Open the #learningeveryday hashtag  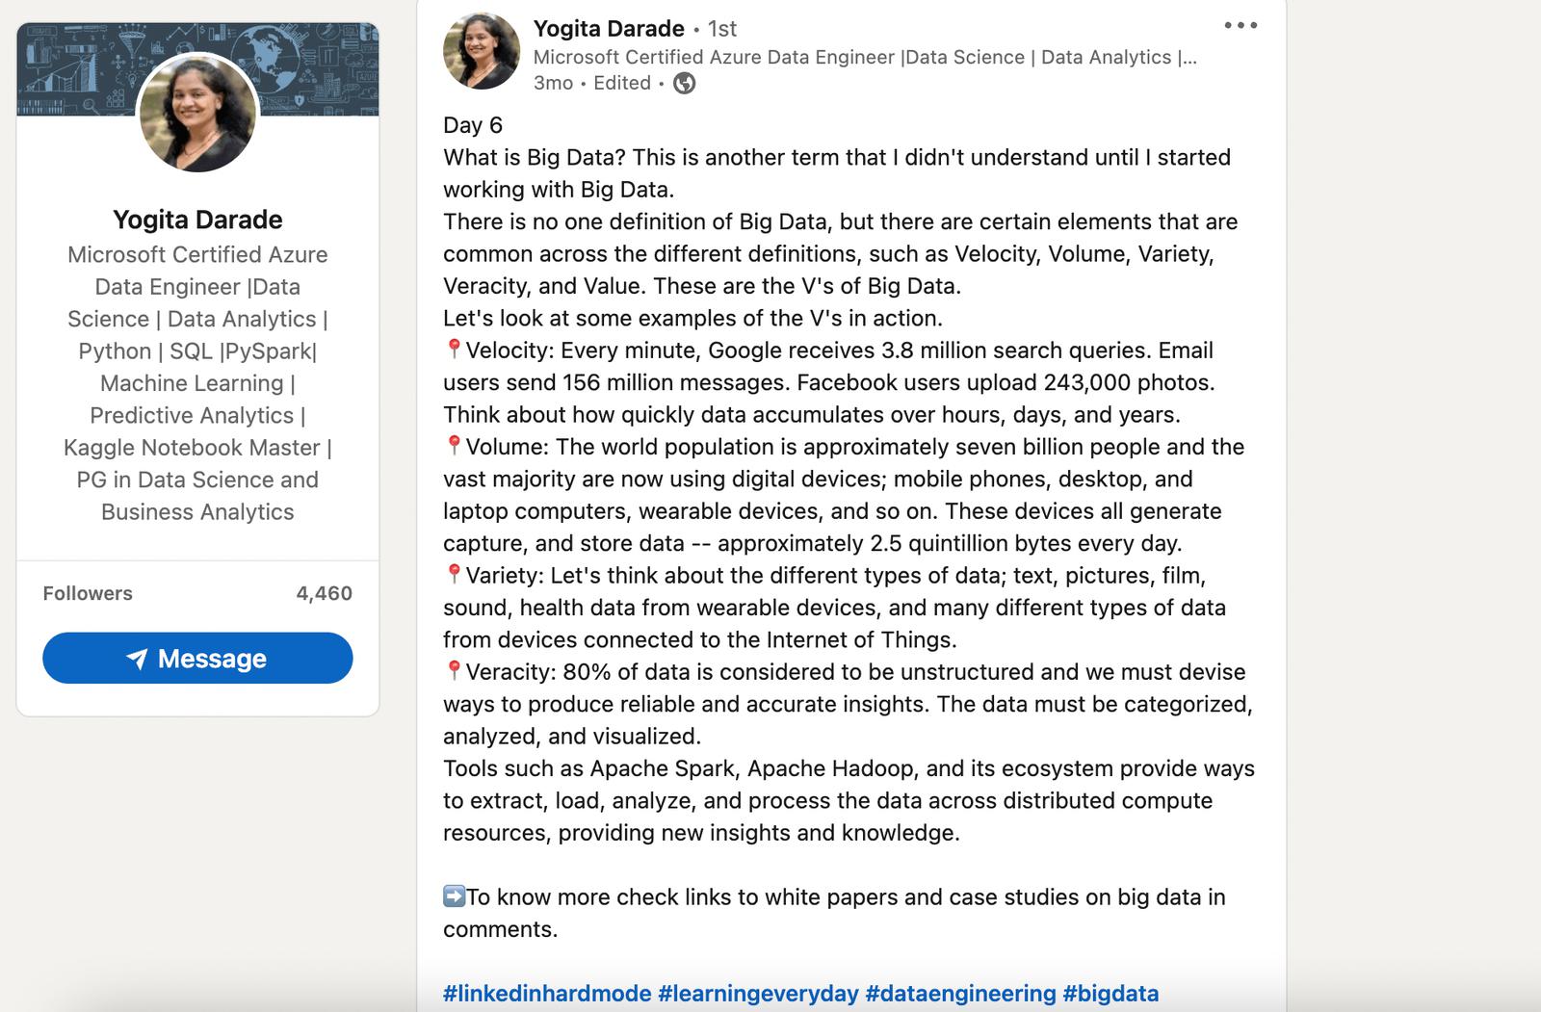point(758,993)
